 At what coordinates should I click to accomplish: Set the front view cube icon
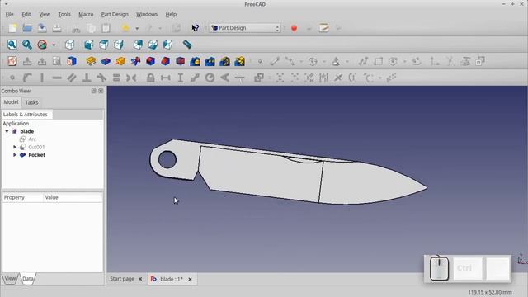[x=89, y=45]
